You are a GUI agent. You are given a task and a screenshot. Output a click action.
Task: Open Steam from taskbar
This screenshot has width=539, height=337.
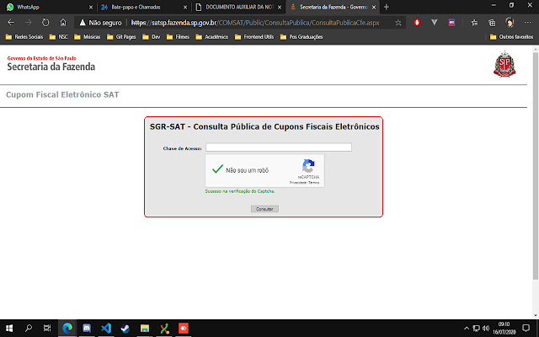coord(125,328)
